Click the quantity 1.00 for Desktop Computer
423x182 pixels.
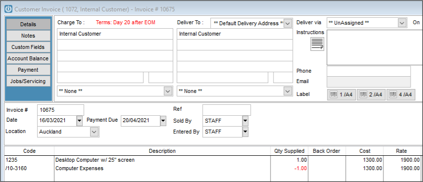[289, 160]
